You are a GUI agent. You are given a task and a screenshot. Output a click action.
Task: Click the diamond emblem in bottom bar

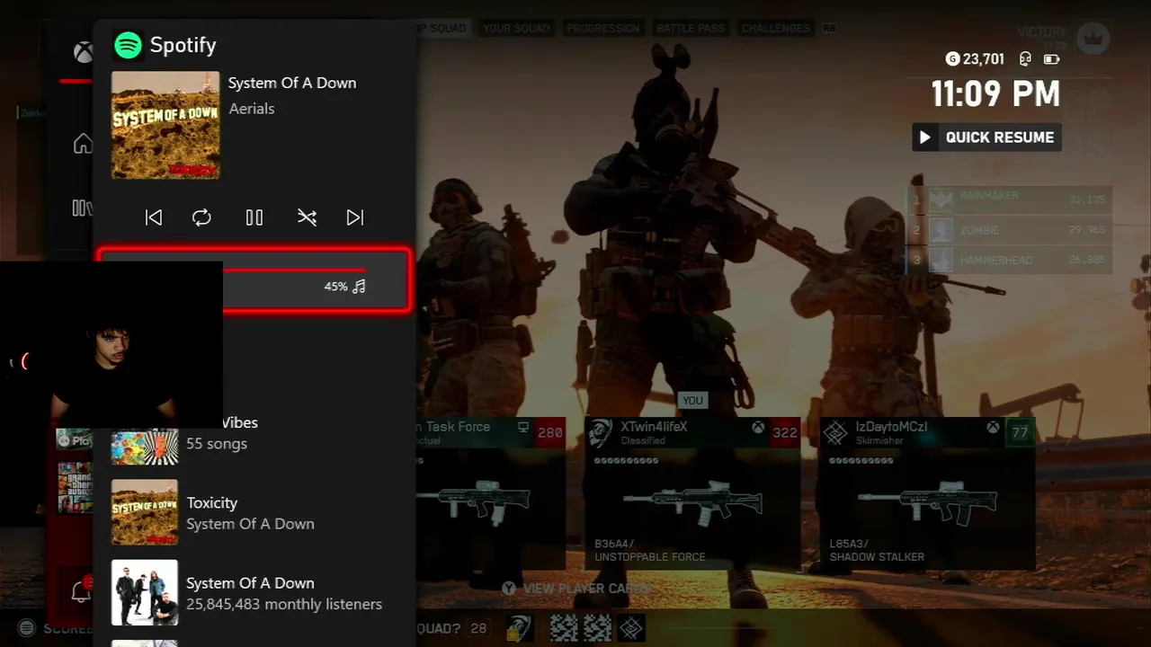pyautogui.click(x=631, y=628)
